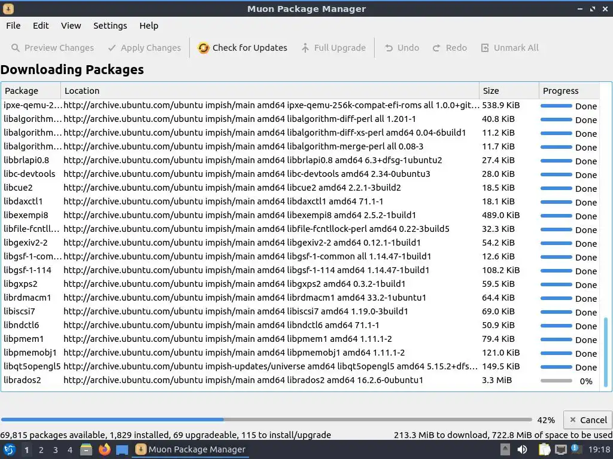Select the libgxps2 package name
Viewport: 613px width, 459px height.
(x=20, y=284)
